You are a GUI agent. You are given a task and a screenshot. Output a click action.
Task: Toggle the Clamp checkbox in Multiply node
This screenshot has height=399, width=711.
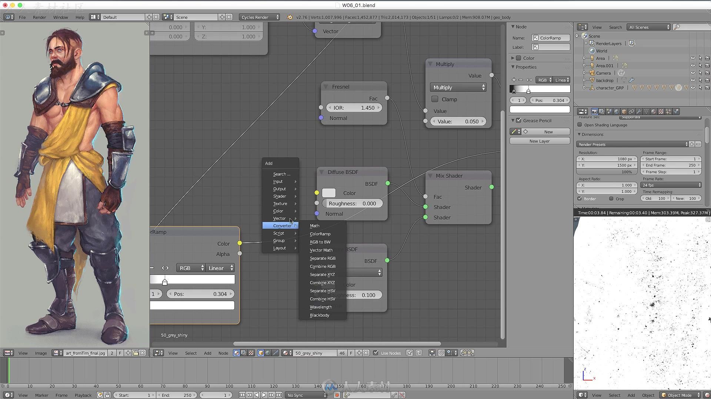(435, 99)
